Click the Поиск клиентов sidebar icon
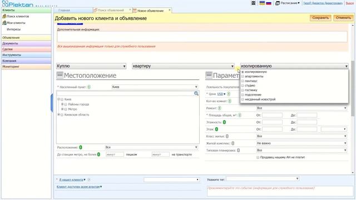356x200 pixels. 4,16
